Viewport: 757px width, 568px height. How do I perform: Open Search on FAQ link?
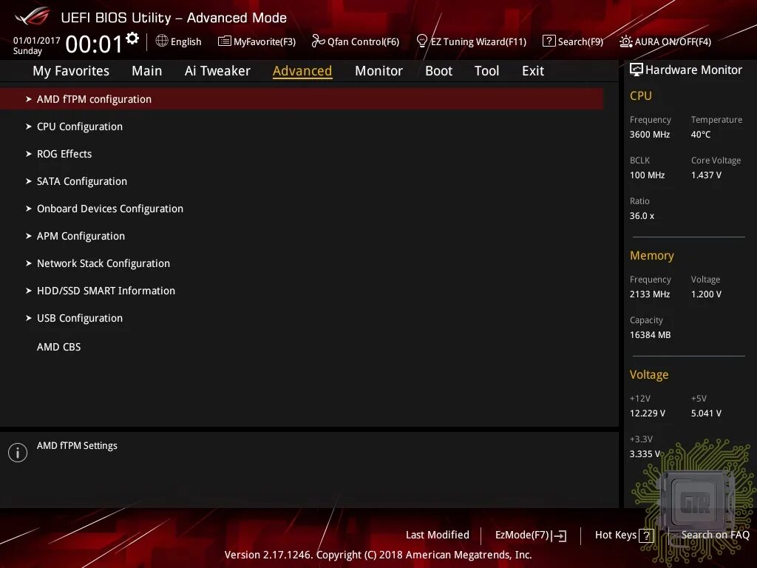coord(715,535)
